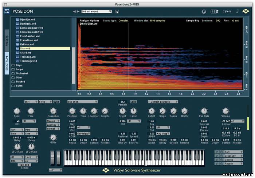Click the Cutoff knob
The height and width of the screenshot is (178, 255).
152,111
